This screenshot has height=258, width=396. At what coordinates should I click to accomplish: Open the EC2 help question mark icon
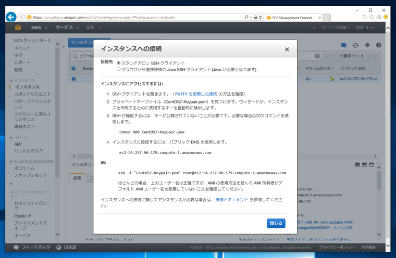coord(378,45)
